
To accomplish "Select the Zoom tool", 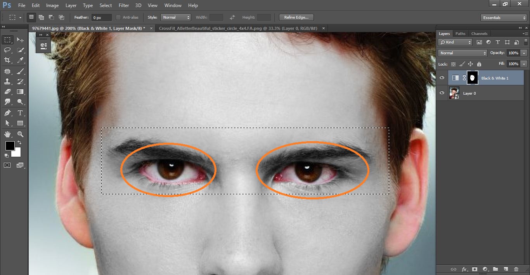I will [x=20, y=134].
